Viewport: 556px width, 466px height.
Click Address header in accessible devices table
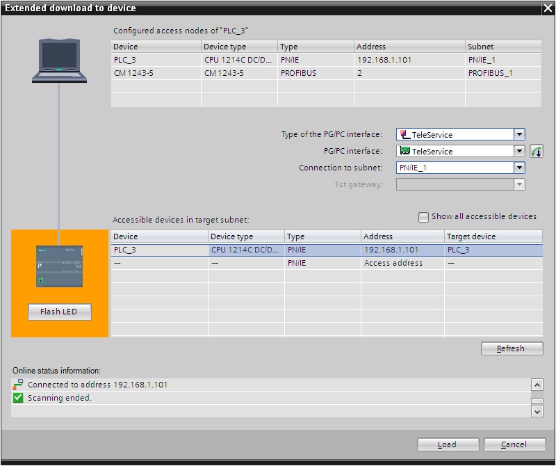(402, 236)
